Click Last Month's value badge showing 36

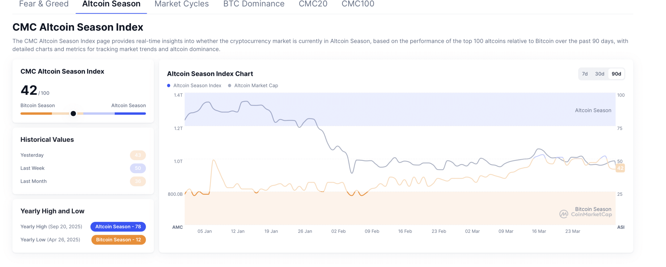point(138,181)
